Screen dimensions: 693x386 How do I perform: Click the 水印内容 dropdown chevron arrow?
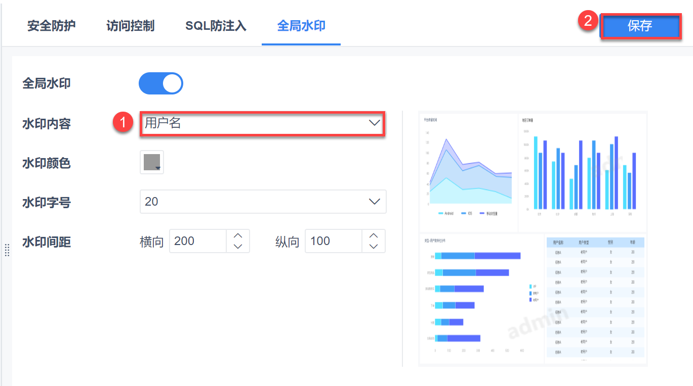[375, 123]
